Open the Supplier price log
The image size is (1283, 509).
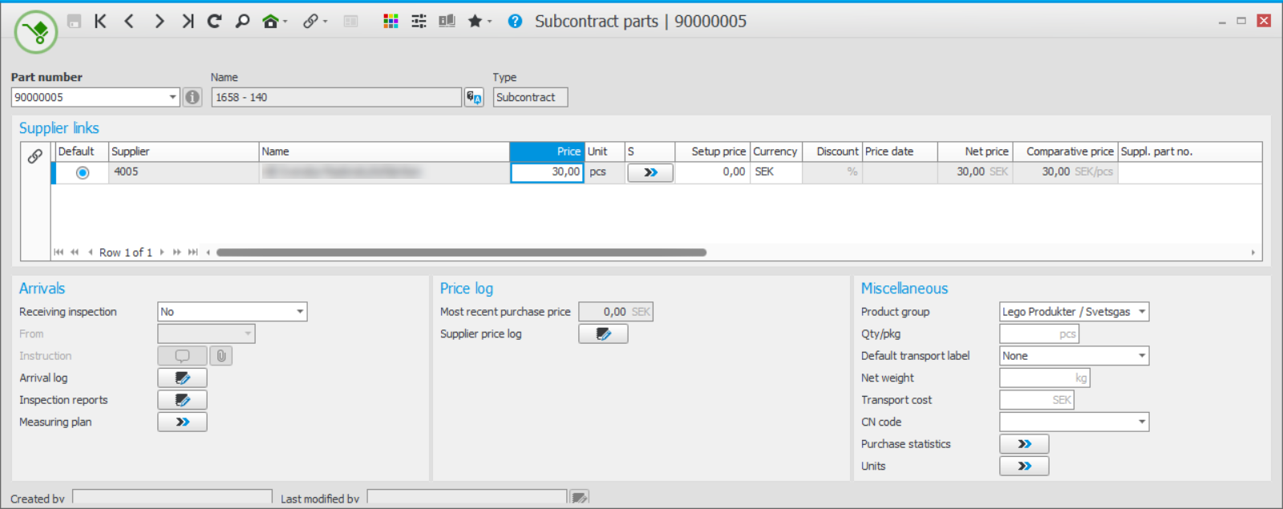[x=603, y=333]
